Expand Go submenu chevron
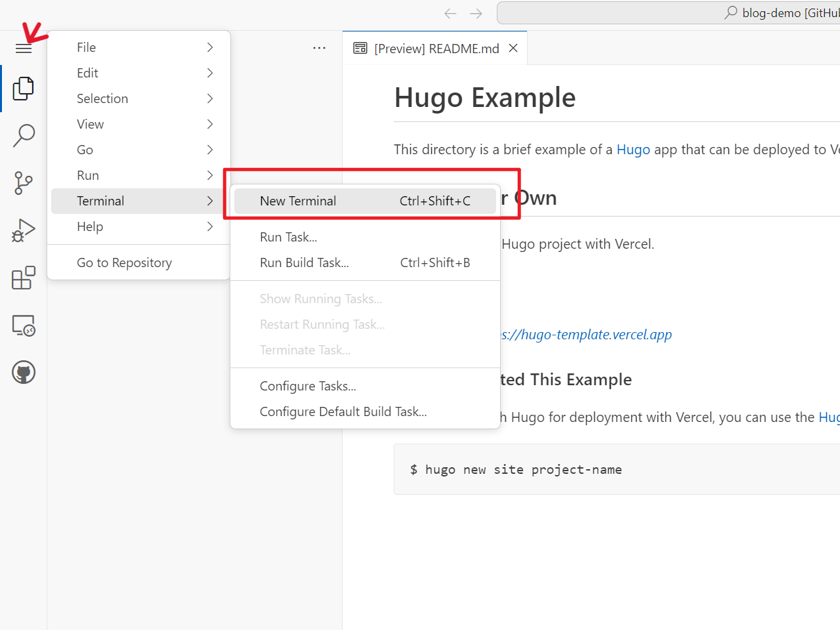The image size is (840, 630). click(x=210, y=150)
